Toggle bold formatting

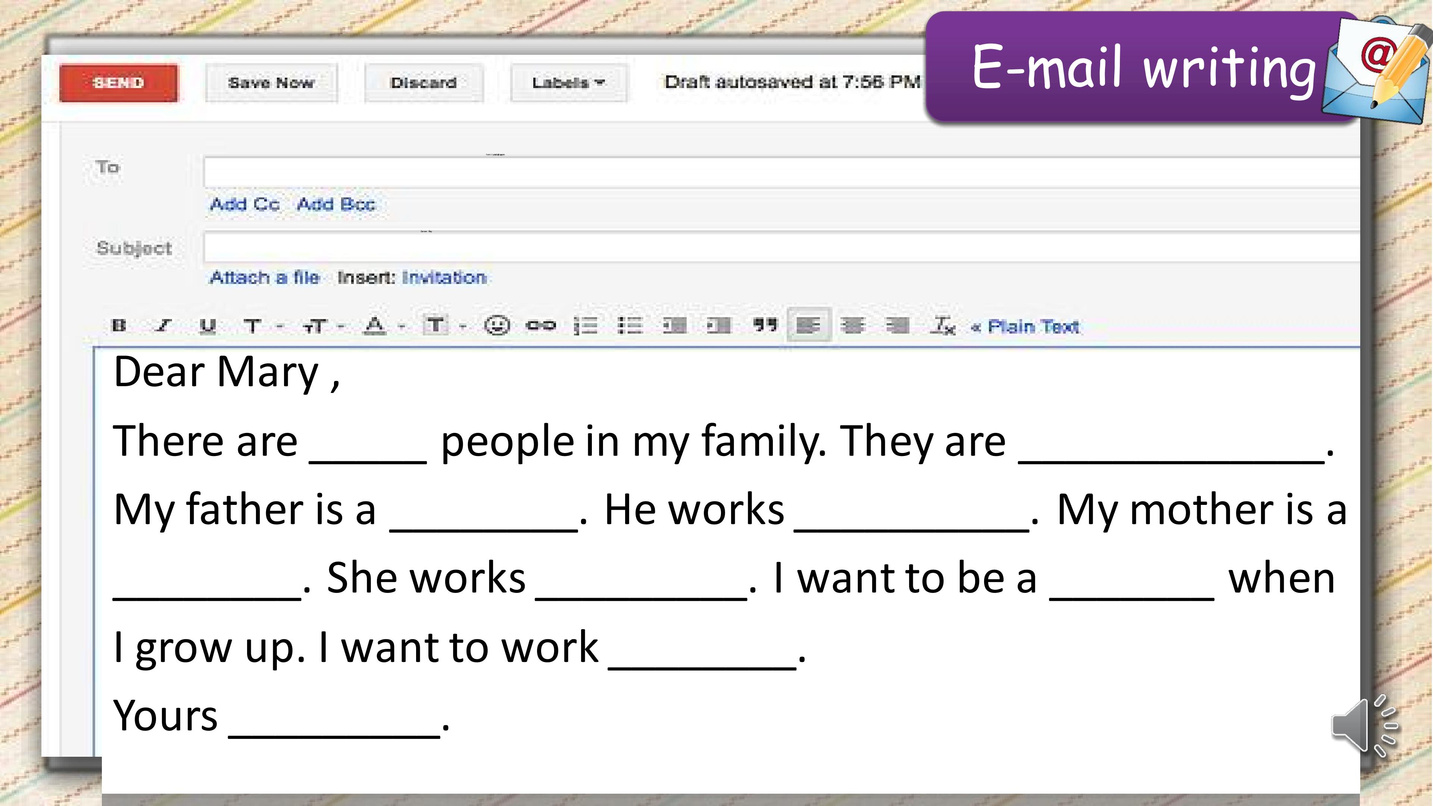point(119,325)
